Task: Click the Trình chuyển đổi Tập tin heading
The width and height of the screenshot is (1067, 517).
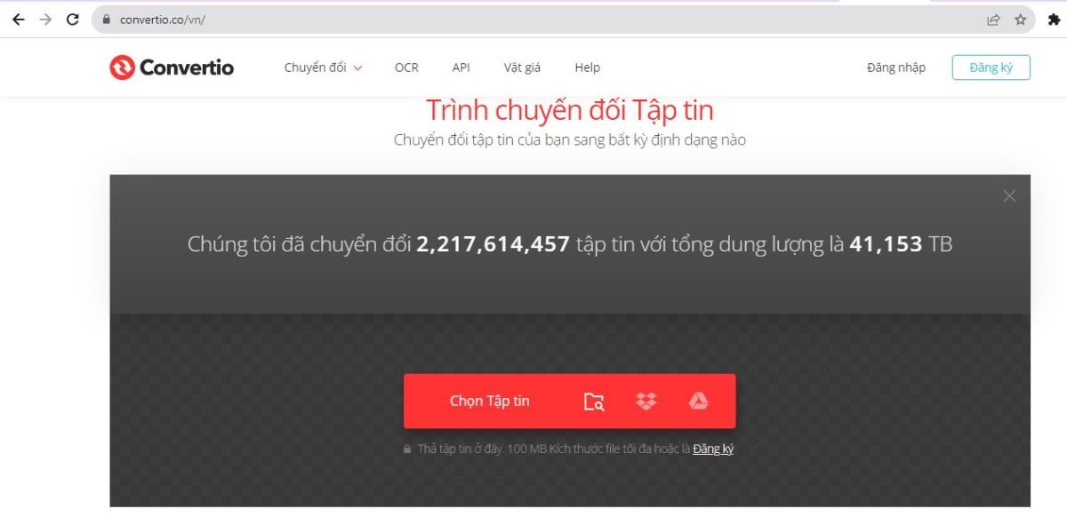Action: (570, 110)
